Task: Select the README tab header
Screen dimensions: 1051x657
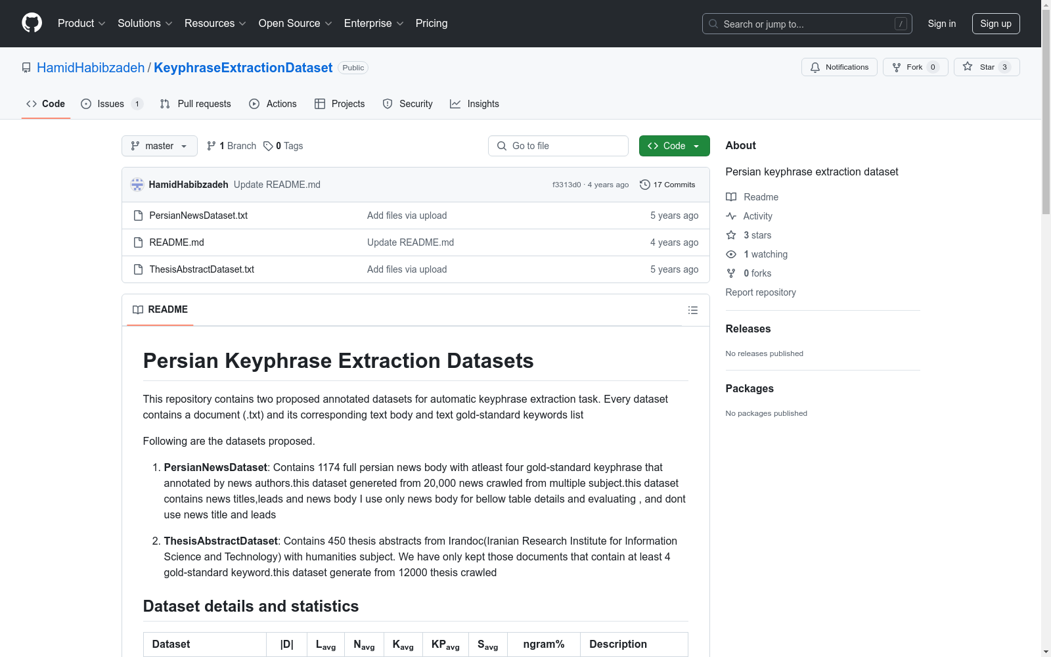Action: pyautogui.click(x=160, y=309)
